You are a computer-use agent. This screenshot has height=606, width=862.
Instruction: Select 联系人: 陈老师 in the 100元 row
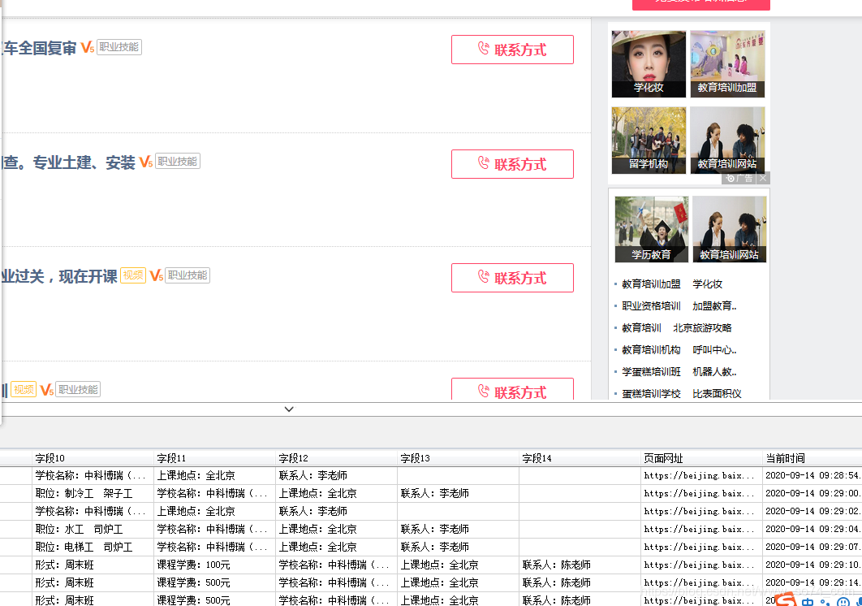click(x=580, y=565)
